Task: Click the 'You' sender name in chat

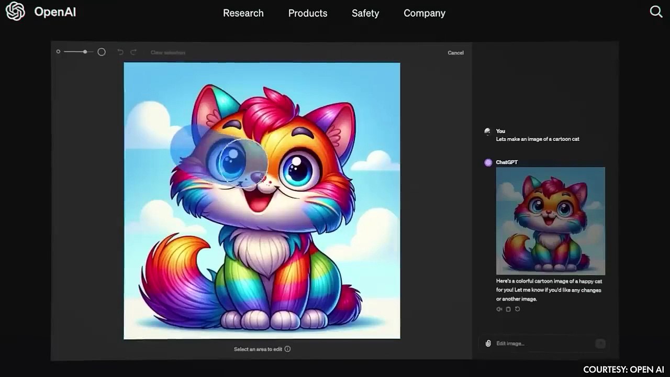Action: (500, 131)
